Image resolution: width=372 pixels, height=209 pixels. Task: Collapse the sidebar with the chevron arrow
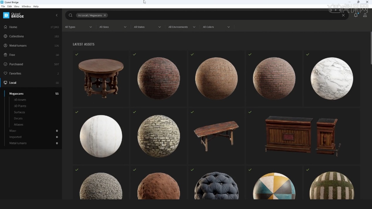click(57, 15)
